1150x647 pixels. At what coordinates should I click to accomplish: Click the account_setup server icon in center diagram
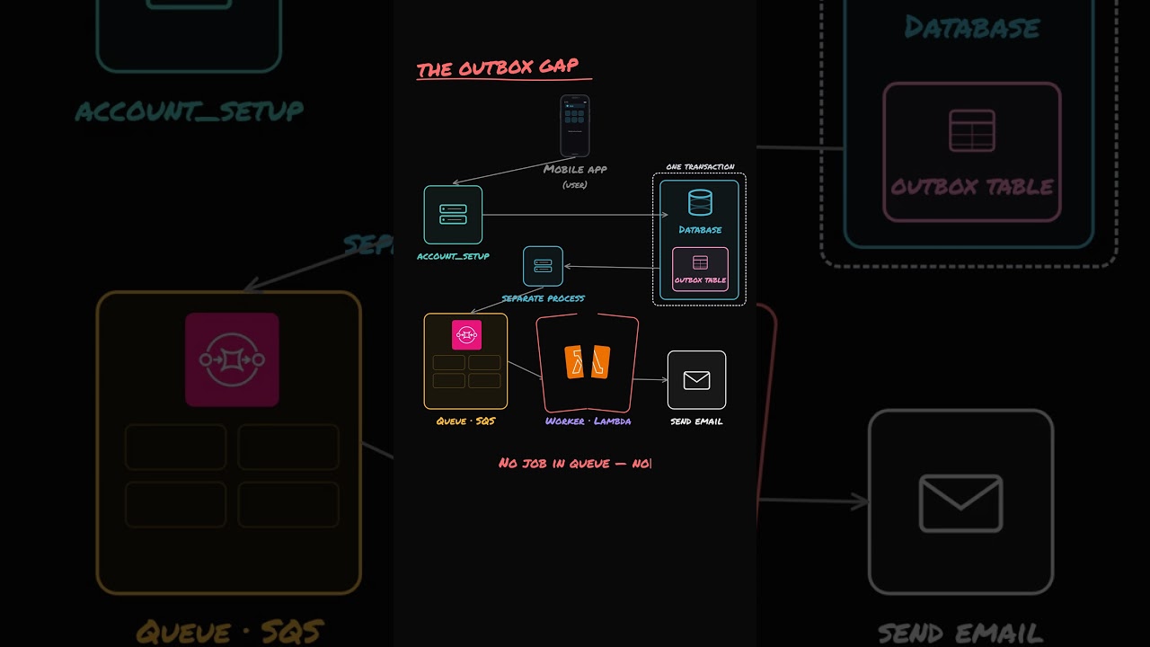(453, 215)
